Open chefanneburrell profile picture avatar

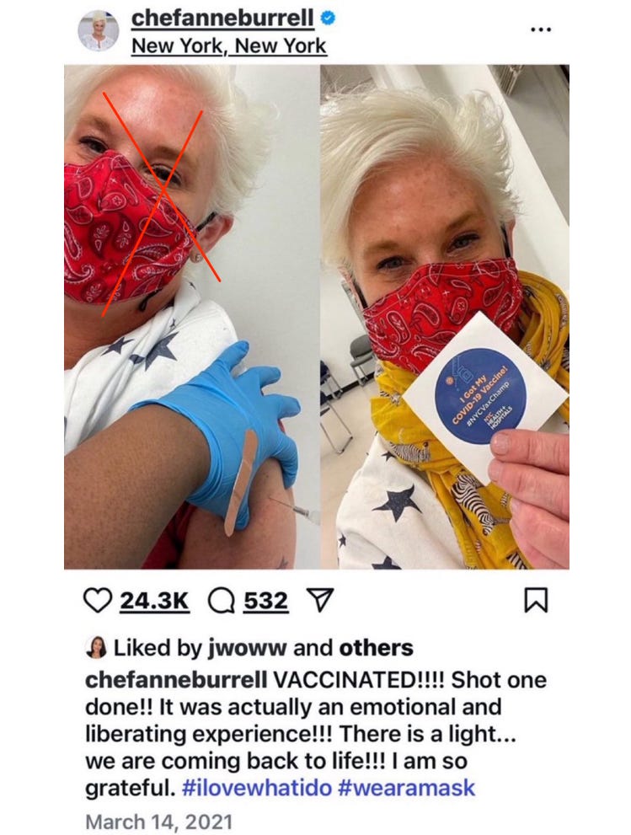(99, 31)
